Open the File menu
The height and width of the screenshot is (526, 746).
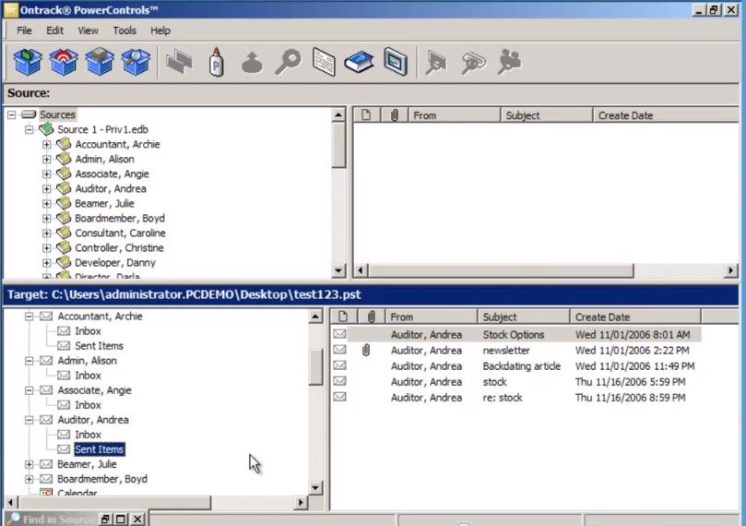pos(24,30)
